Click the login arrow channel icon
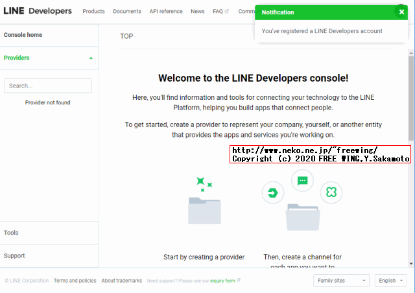 pos(273,193)
